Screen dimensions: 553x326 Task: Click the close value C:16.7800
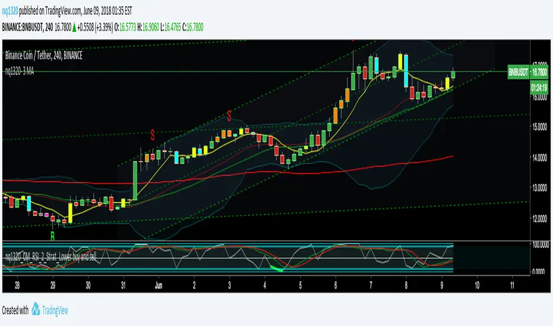pos(193,27)
